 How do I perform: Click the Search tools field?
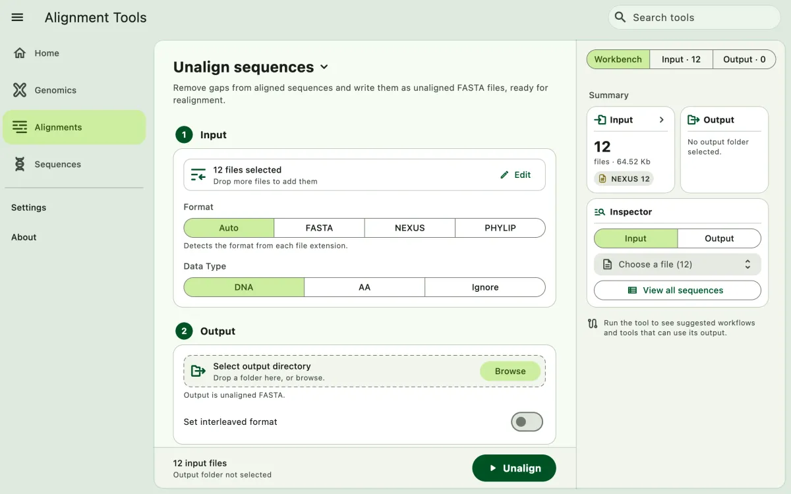pyautogui.click(x=695, y=18)
